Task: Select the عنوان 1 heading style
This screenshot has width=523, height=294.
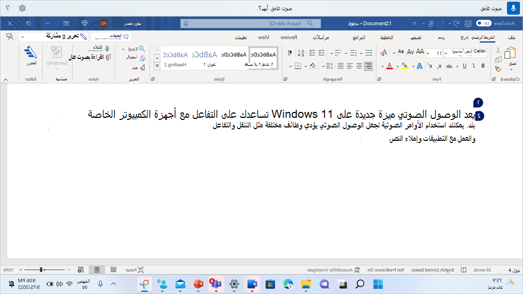Action: (204, 58)
